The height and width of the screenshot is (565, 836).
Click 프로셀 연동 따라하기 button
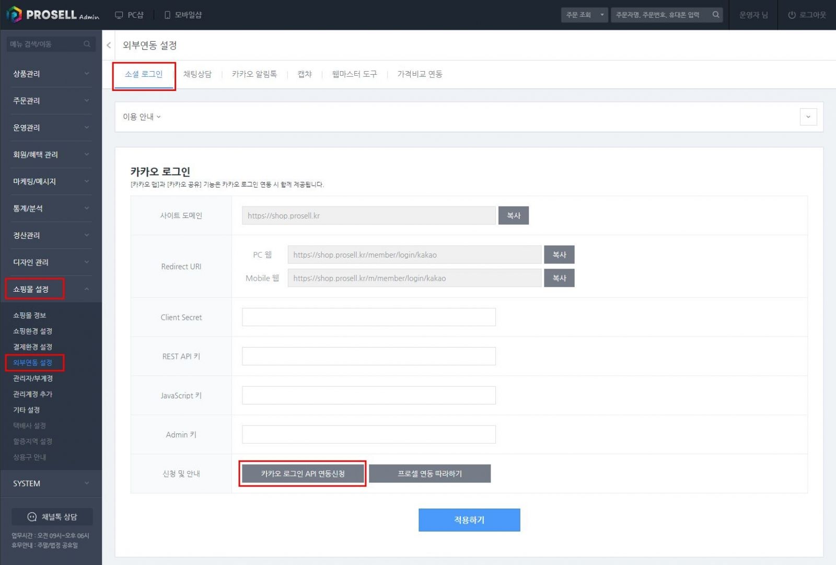click(429, 474)
